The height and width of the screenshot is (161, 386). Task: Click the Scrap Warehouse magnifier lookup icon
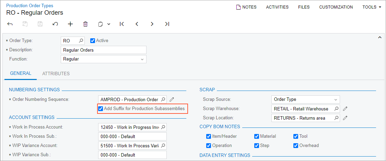pos(337,109)
